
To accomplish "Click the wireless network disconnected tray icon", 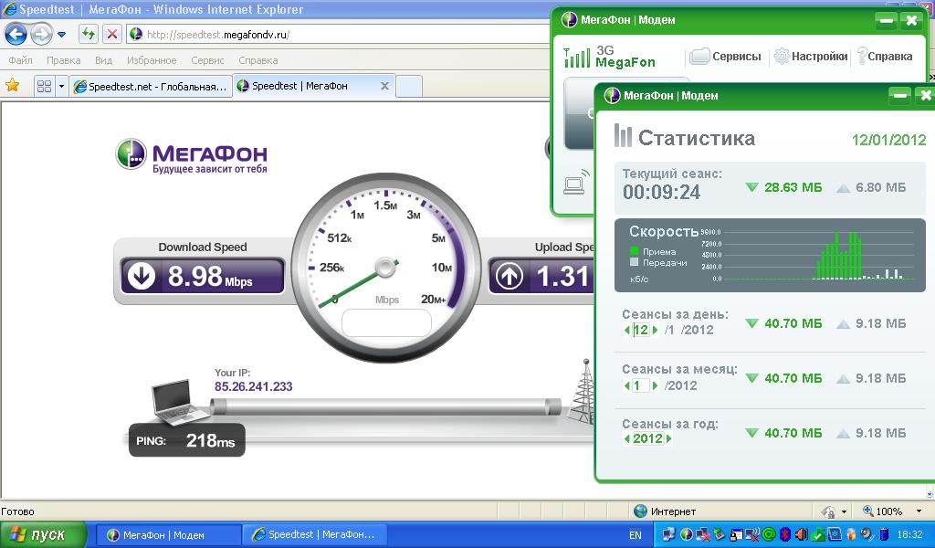I will tap(752, 534).
